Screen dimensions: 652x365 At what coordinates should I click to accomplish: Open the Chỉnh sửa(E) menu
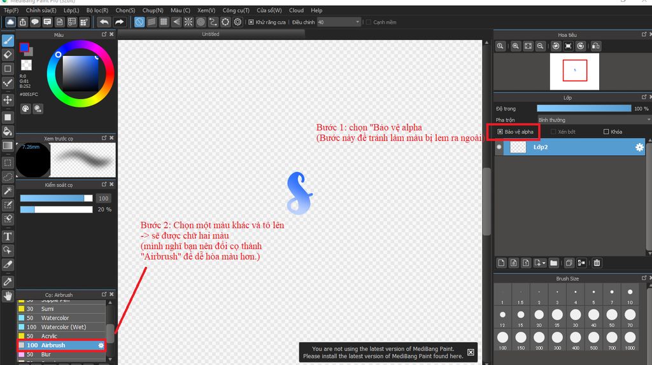coord(41,10)
